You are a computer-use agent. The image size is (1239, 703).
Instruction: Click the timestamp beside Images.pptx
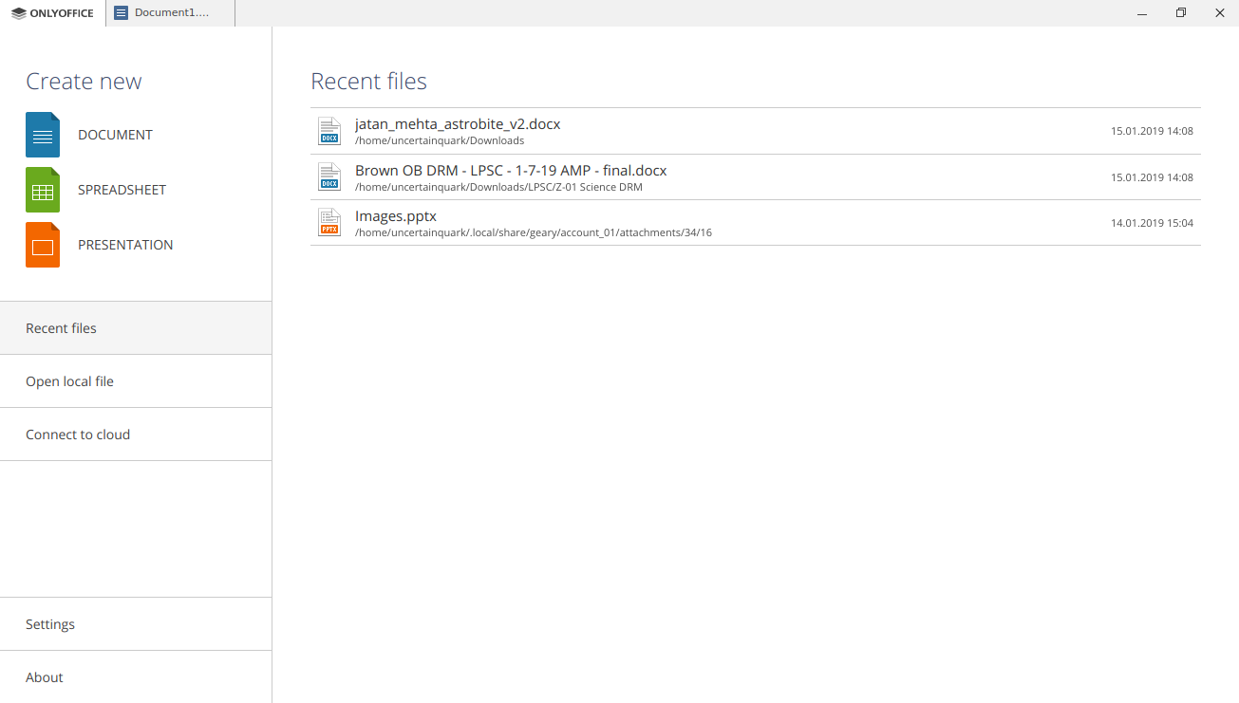[1152, 223]
